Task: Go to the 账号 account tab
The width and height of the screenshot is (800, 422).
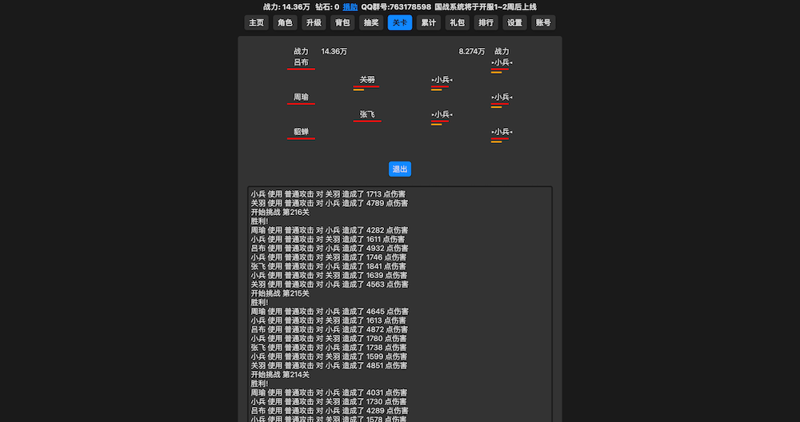Action: (543, 22)
